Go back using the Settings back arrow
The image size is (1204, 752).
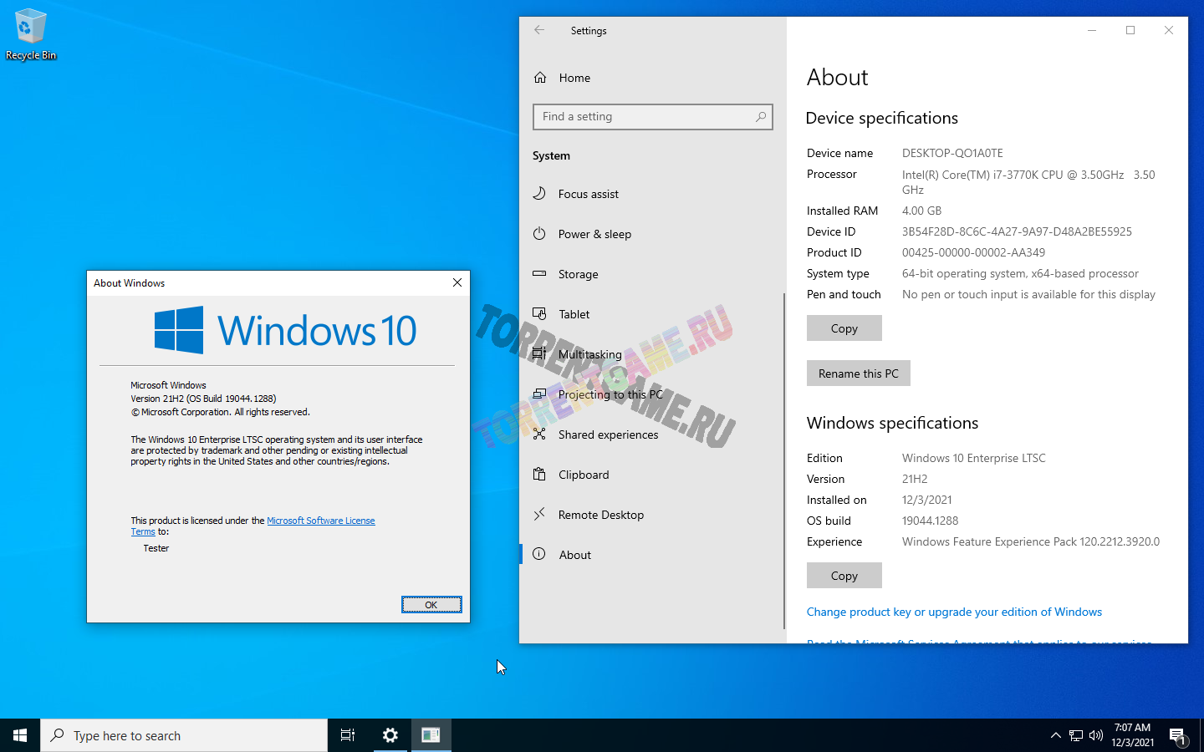pyautogui.click(x=539, y=30)
